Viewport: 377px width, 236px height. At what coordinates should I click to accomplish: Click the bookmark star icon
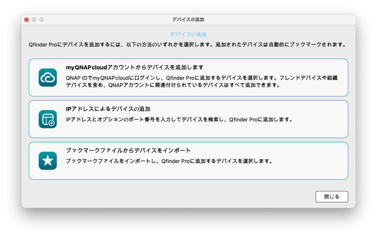click(x=47, y=161)
